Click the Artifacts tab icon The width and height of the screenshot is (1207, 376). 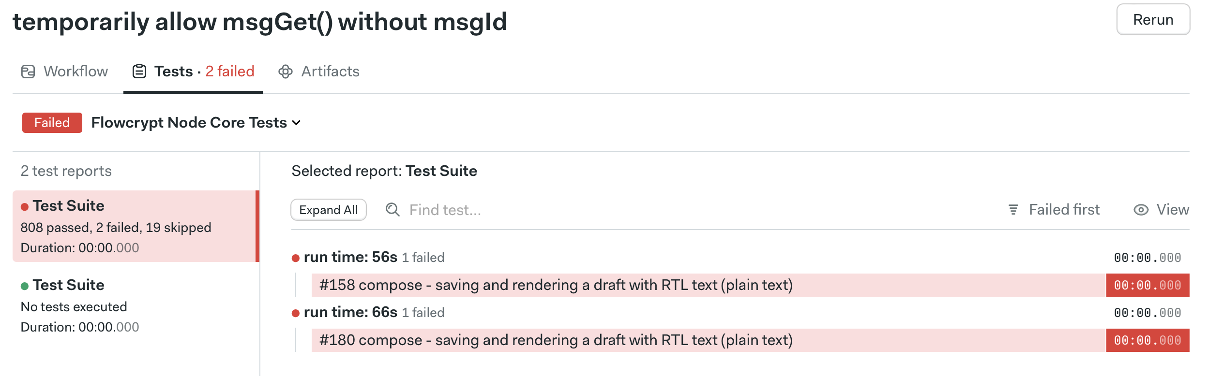[286, 72]
